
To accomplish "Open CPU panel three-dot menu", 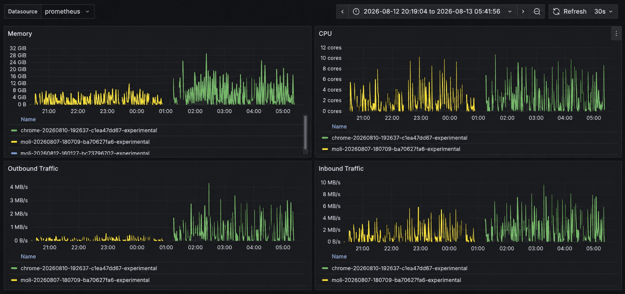I will pyautogui.click(x=616, y=34).
